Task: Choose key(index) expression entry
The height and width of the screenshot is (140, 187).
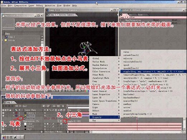Action: click(129, 94)
